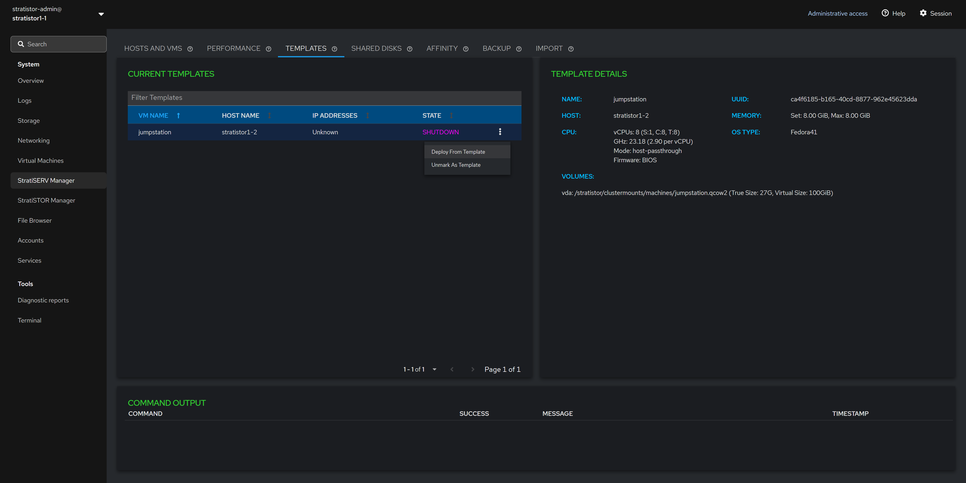
Task: Click the help icon next to BACKUP
Action: [519, 49]
